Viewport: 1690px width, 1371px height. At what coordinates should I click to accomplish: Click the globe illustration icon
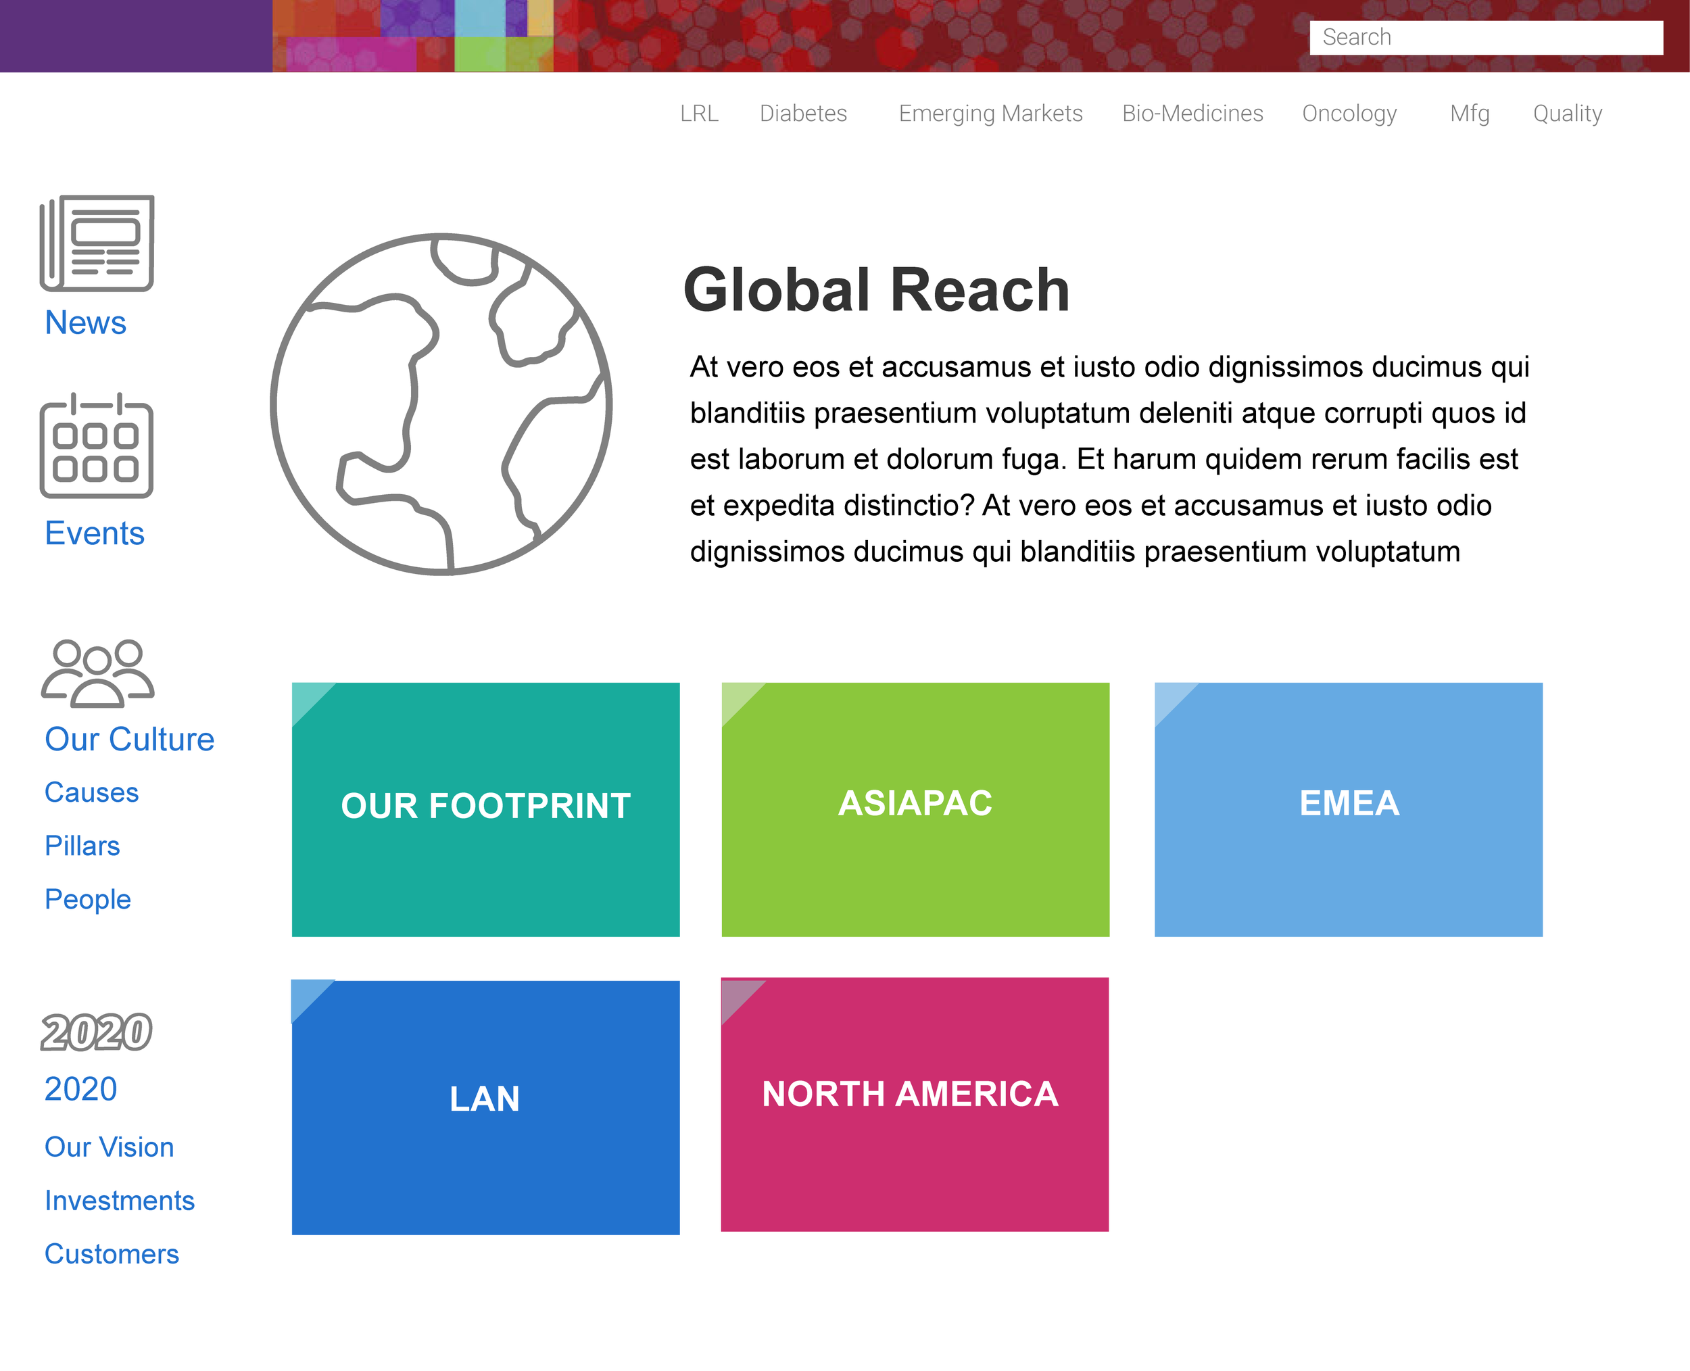click(x=441, y=404)
